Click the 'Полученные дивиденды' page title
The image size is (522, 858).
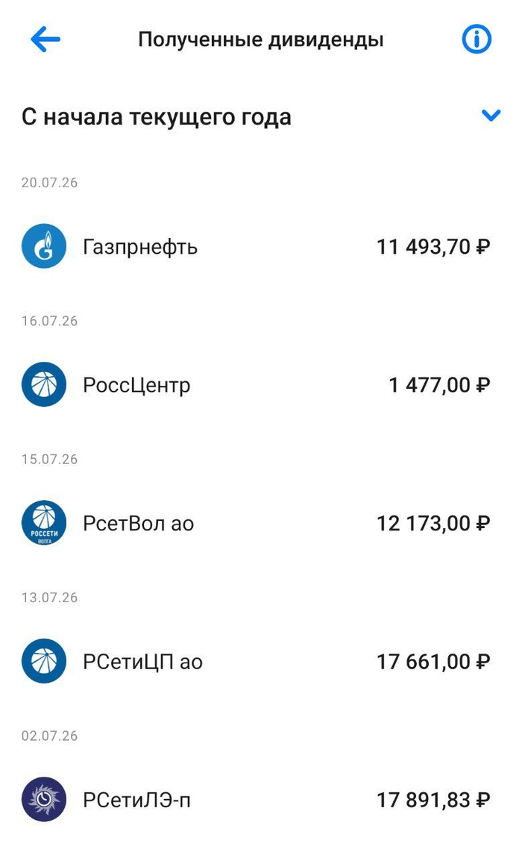[x=260, y=40]
